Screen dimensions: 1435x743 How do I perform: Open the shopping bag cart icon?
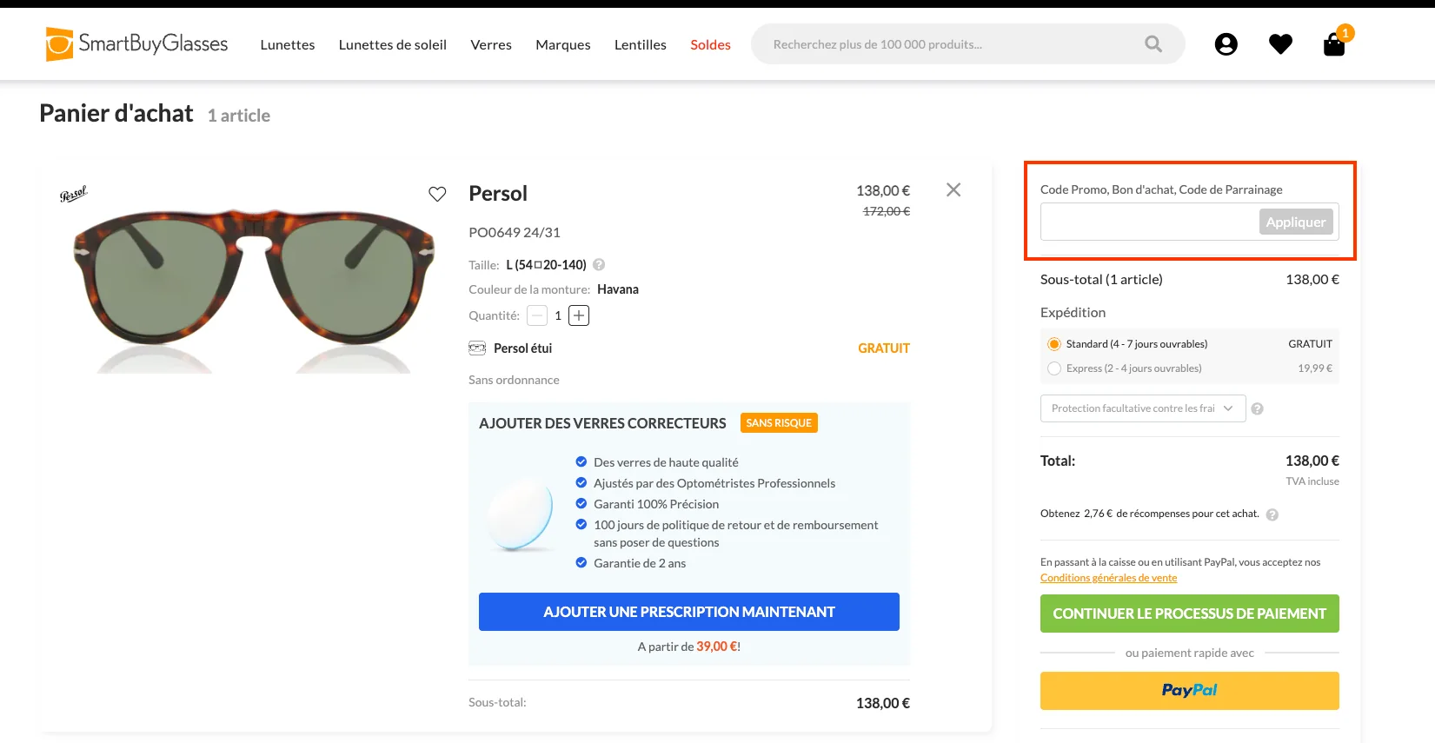[x=1334, y=44]
